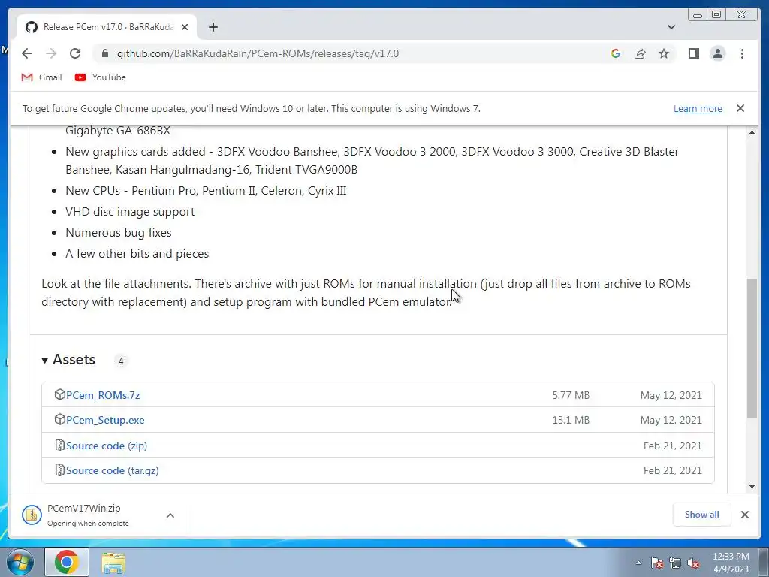
Task: Click the Google search icon in address bar
Action: point(616,53)
